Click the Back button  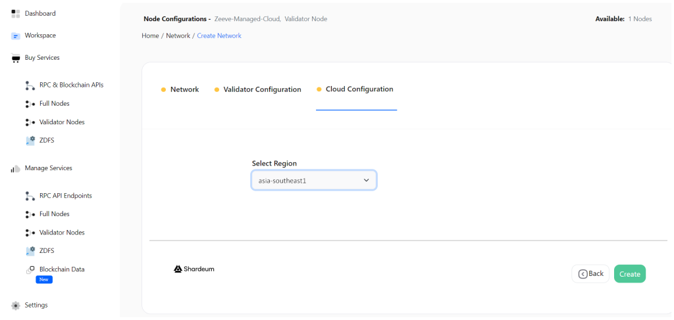pos(590,273)
